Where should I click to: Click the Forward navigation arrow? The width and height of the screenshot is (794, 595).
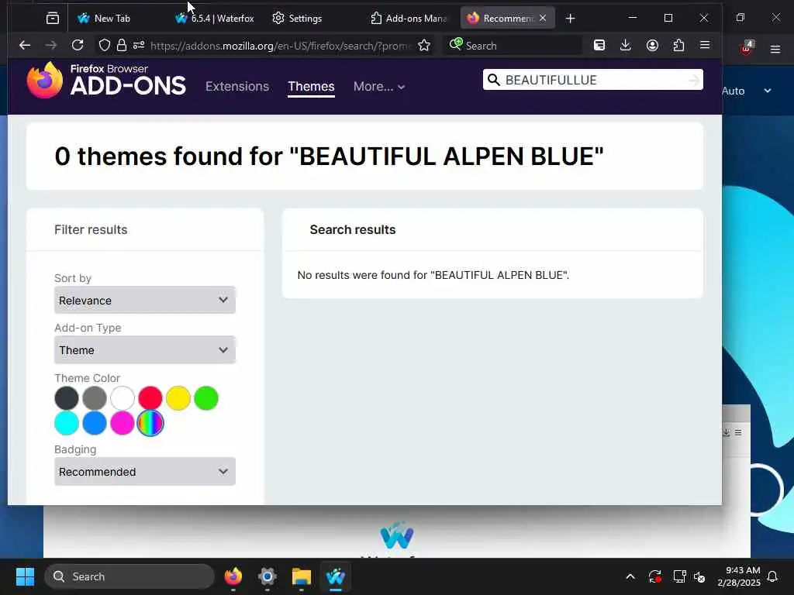[50, 46]
